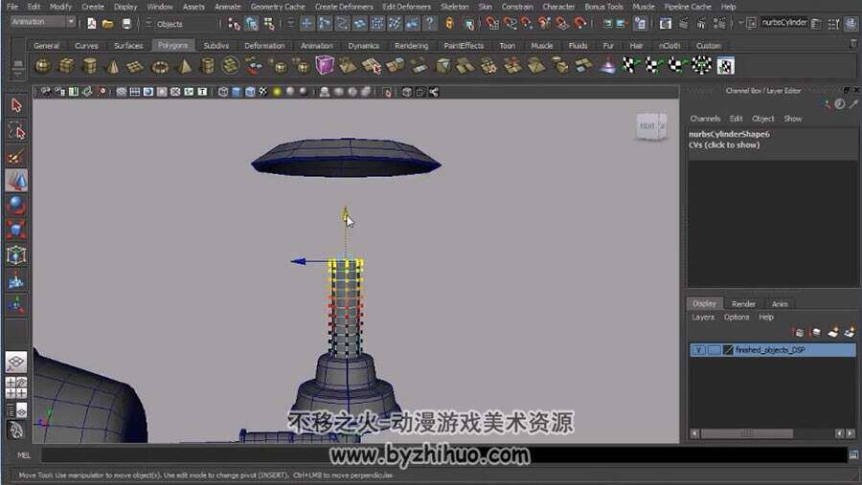Click the MEL command input field
Viewport: 862px width, 485px height.
444,454
